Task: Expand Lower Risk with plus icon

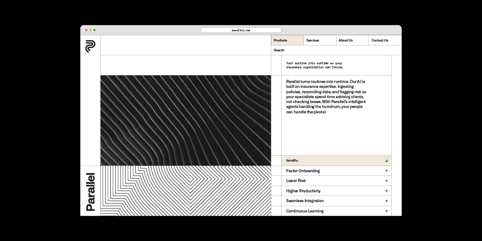Action: point(386,181)
